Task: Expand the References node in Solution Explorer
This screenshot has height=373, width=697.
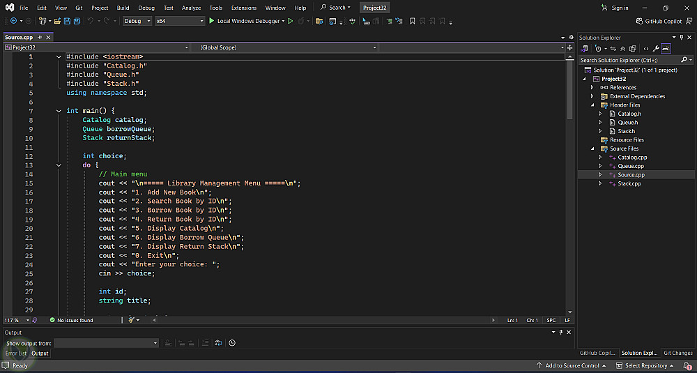Action: (x=592, y=88)
